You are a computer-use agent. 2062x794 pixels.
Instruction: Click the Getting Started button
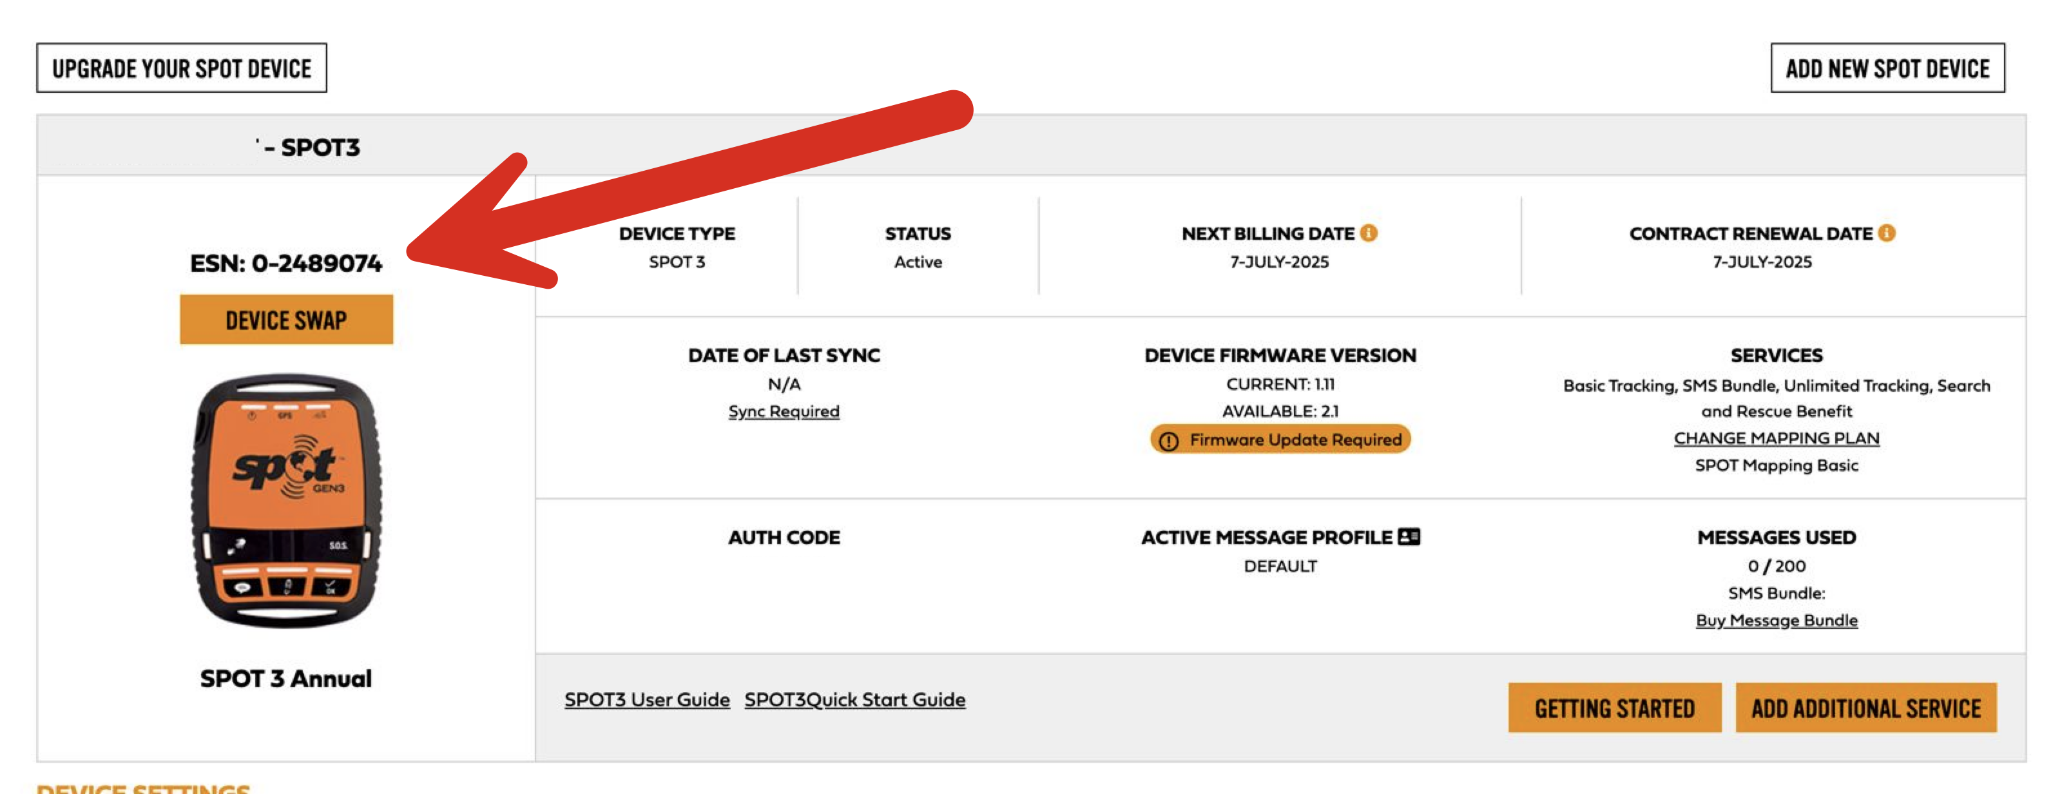click(x=1615, y=708)
